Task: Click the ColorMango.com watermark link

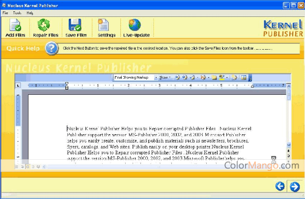Action: (x=261, y=166)
